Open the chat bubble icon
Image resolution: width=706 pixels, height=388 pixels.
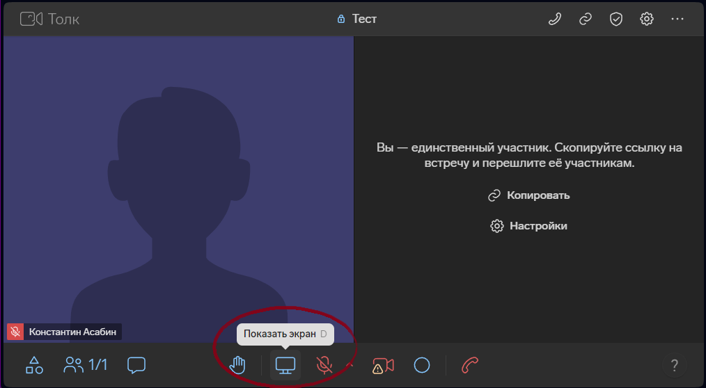pos(136,365)
